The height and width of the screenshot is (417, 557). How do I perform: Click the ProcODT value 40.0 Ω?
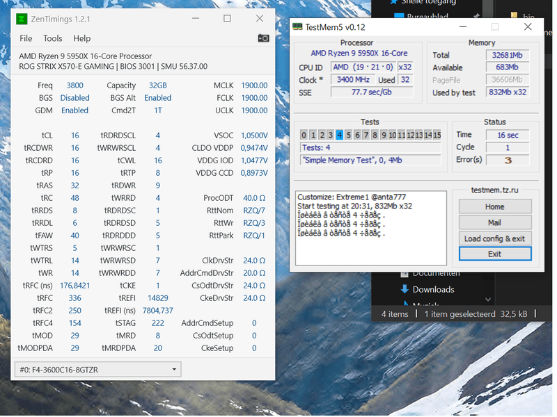coord(254,198)
